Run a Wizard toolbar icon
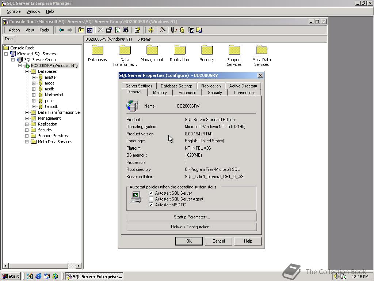Image resolution: width=374 pixels, height=281 pixels. pos(163,30)
